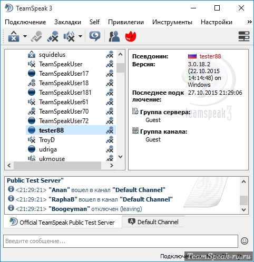Open the contacts toolbar icon
Screen dimensions: 254x262
point(114,36)
